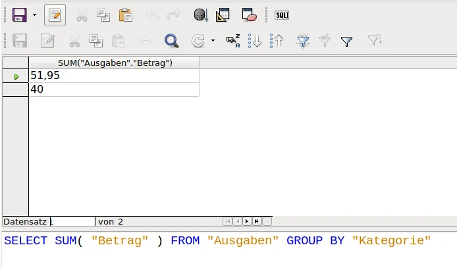
Task: Click the Save current record icon
Action: click(20, 41)
